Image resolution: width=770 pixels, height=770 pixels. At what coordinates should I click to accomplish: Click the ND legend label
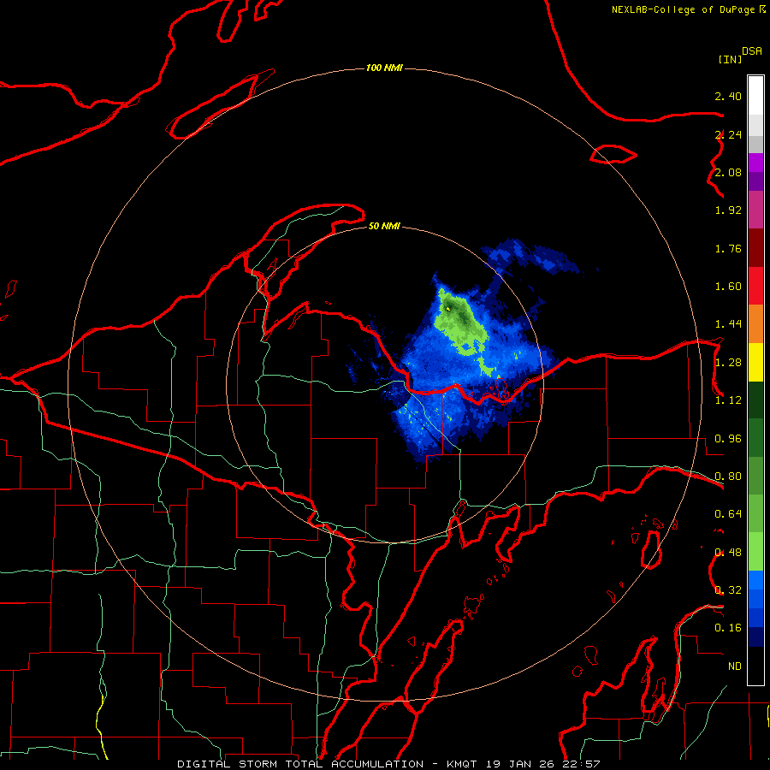[734, 666]
